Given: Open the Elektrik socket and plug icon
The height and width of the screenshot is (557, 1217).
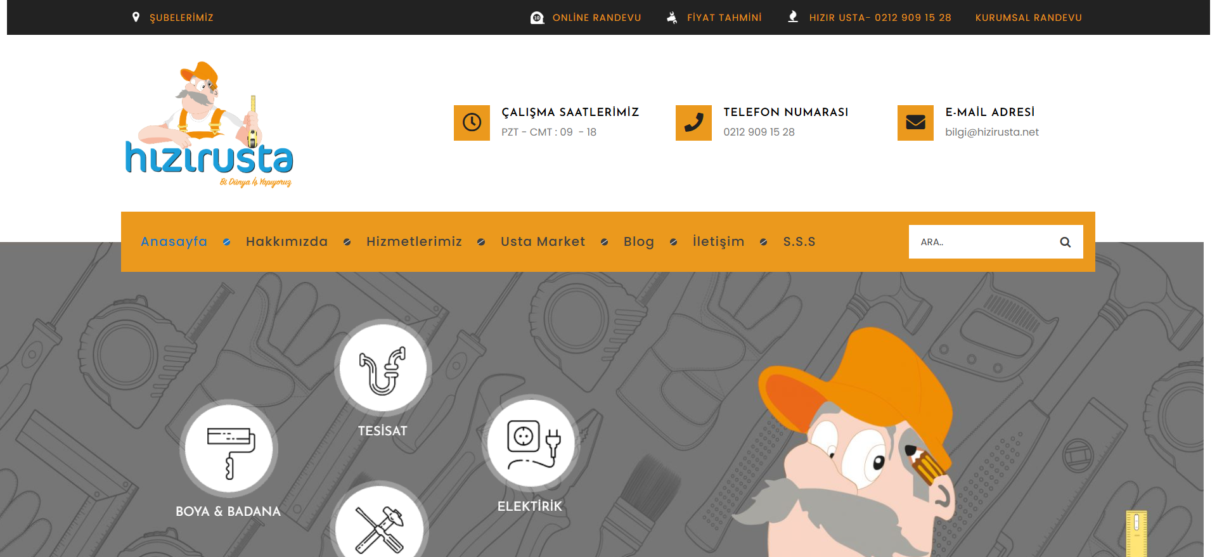Looking at the screenshot, I should coord(531,443).
